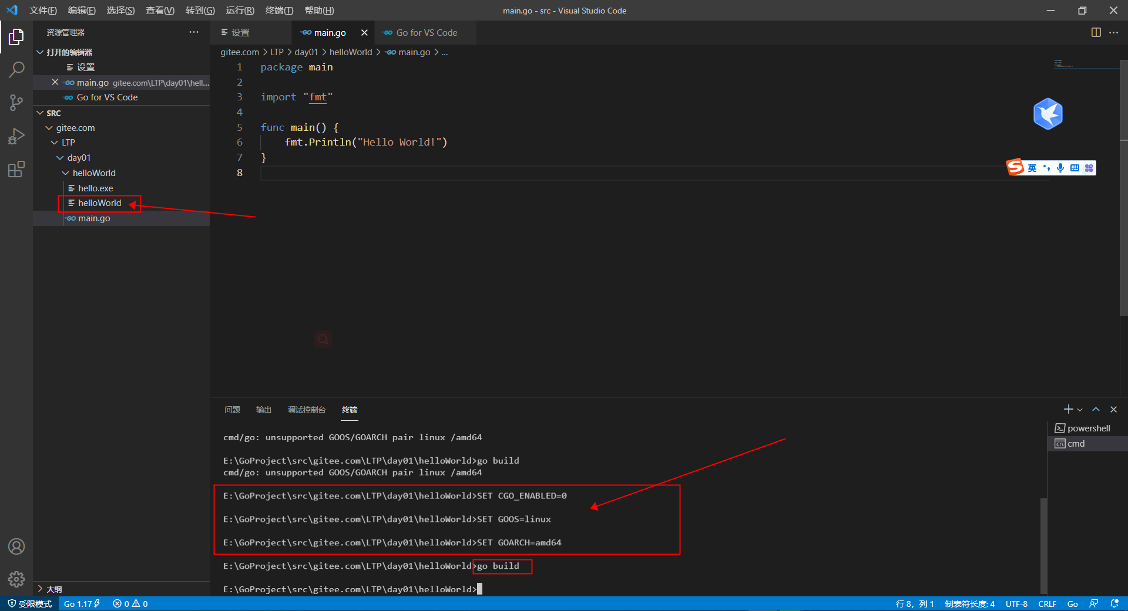Open the Edit menu

tap(82, 11)
